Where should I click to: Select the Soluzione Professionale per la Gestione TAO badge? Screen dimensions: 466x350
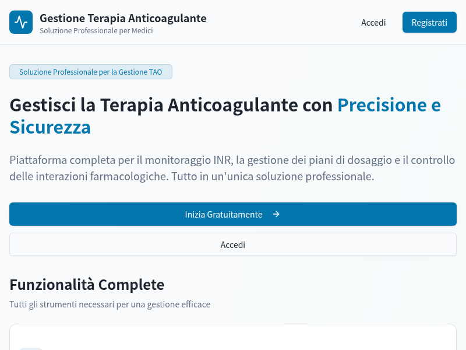click(91, 72)
